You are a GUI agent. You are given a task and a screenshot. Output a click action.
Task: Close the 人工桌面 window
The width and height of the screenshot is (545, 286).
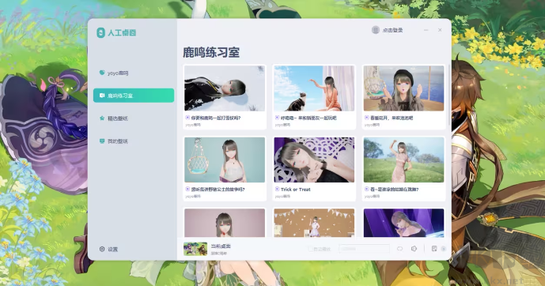coord(440,30)
